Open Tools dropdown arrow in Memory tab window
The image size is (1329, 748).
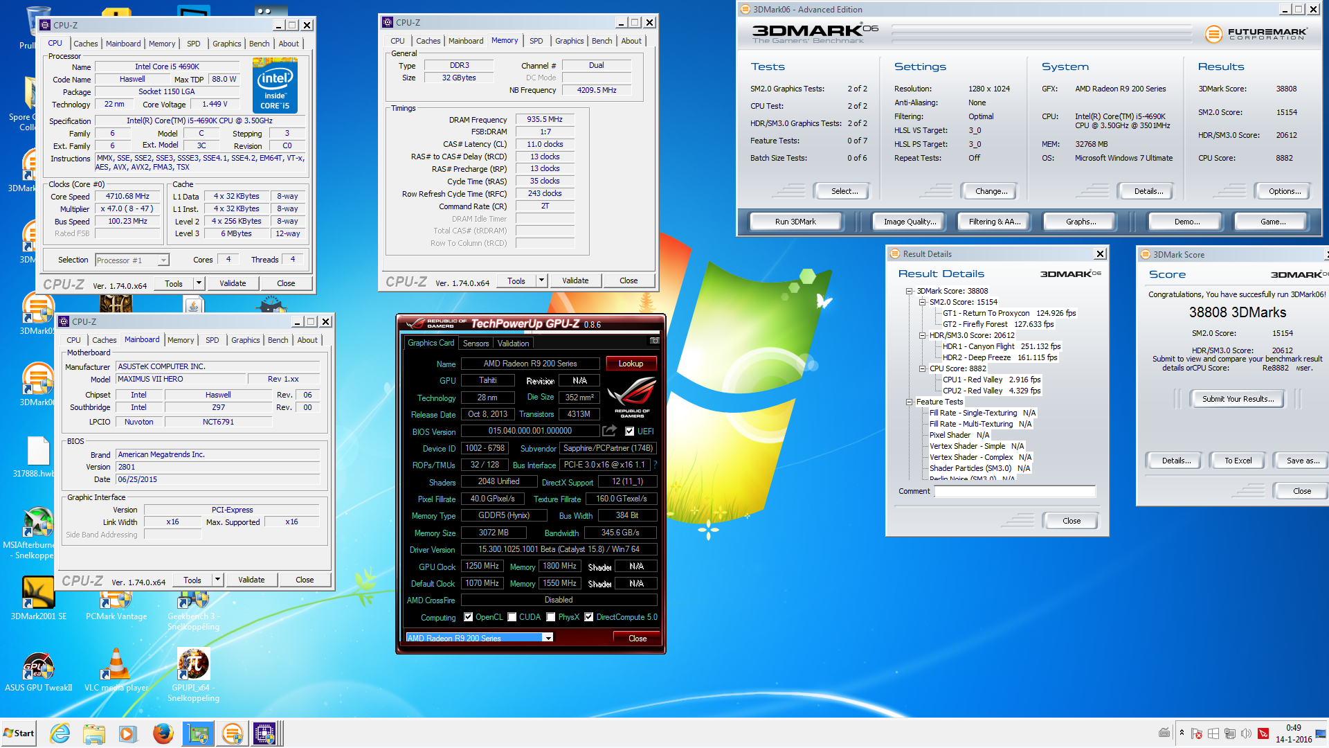pos(541,280)
